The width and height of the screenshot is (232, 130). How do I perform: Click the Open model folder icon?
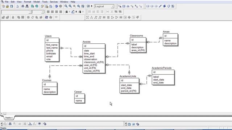point(7,6)
